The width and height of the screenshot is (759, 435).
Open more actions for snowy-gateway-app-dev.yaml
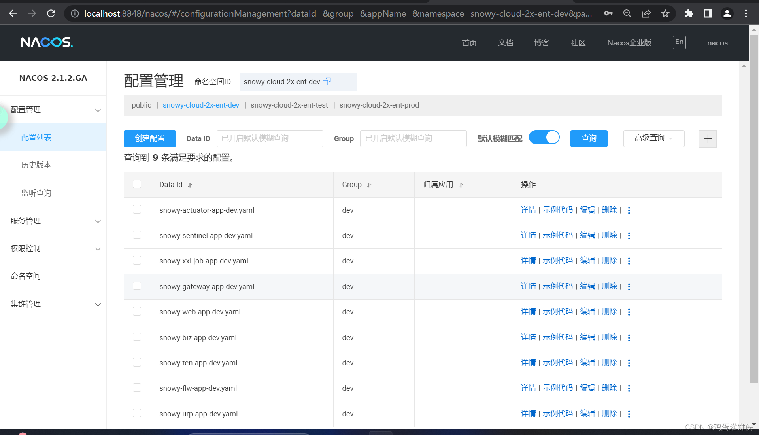629,287
